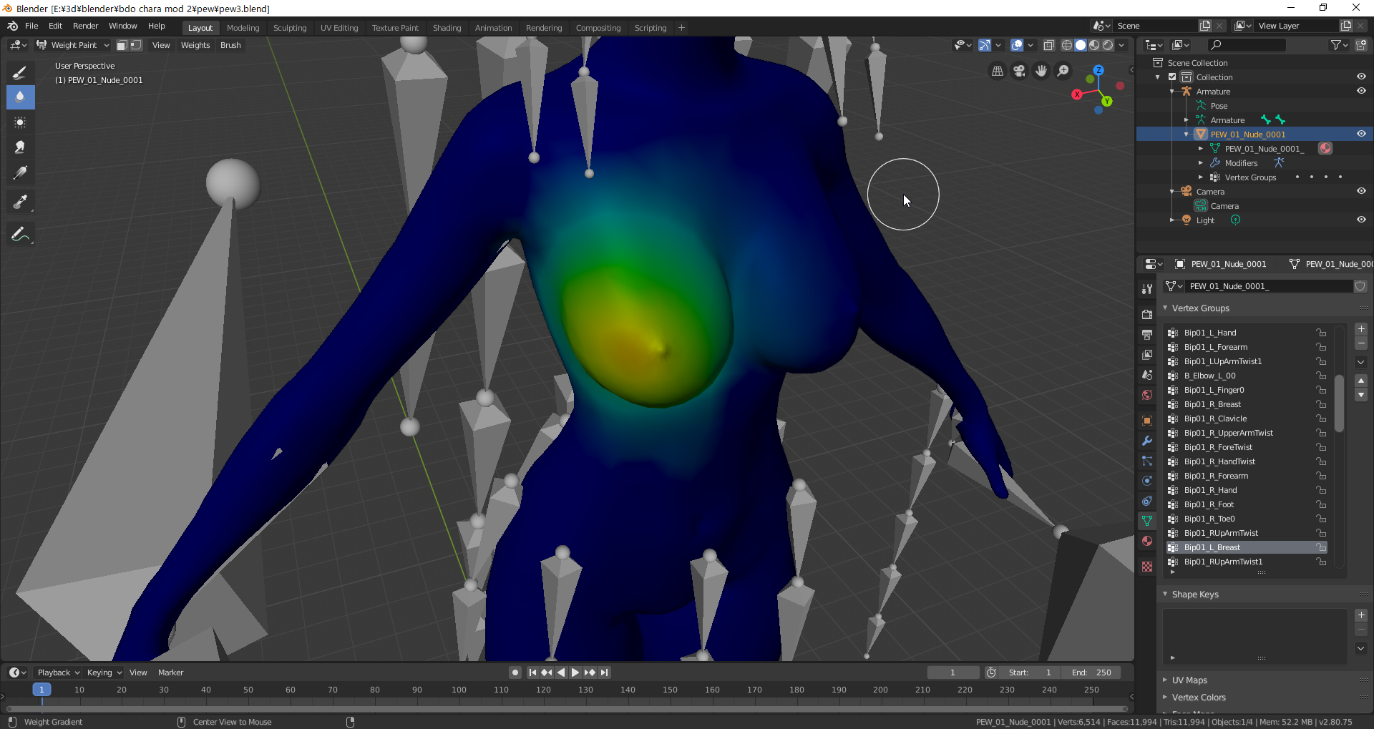The height and width of the screenshot is (729, 1374).
Task: Expand the UV Maps panel
Action: pos(1189,680)
